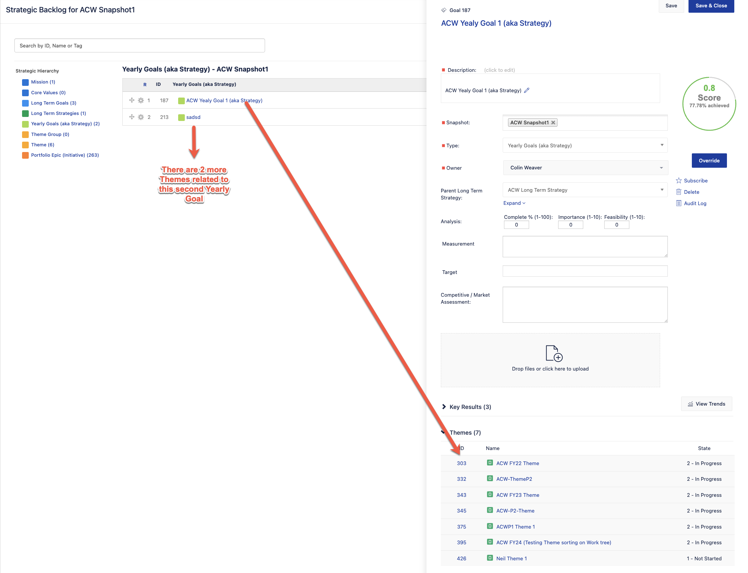Open the Owner dropdown showing Colin Weaver
This screenshot has width=748, height=573.
tap(585, 168)
